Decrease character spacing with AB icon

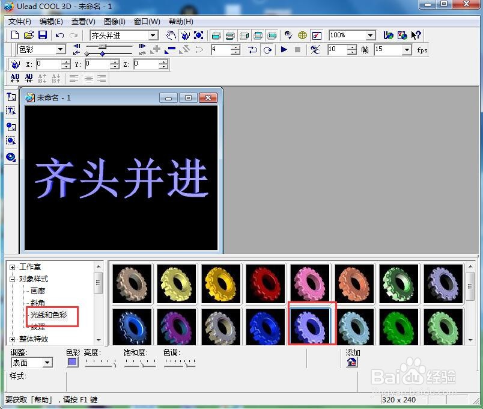[29, 78]
